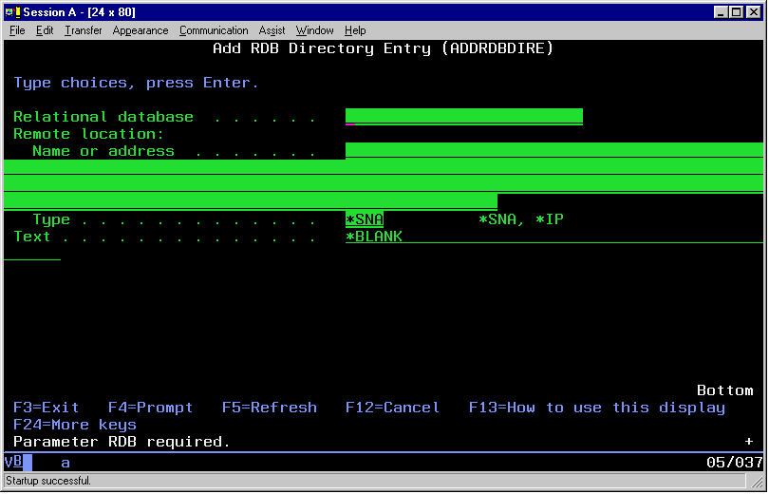The image size is (769, 494).
Task: Click F24=More keys label
Action: 75,425
